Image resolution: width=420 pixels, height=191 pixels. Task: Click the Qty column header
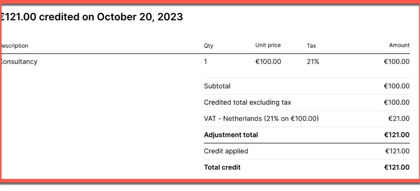[209, 46]
